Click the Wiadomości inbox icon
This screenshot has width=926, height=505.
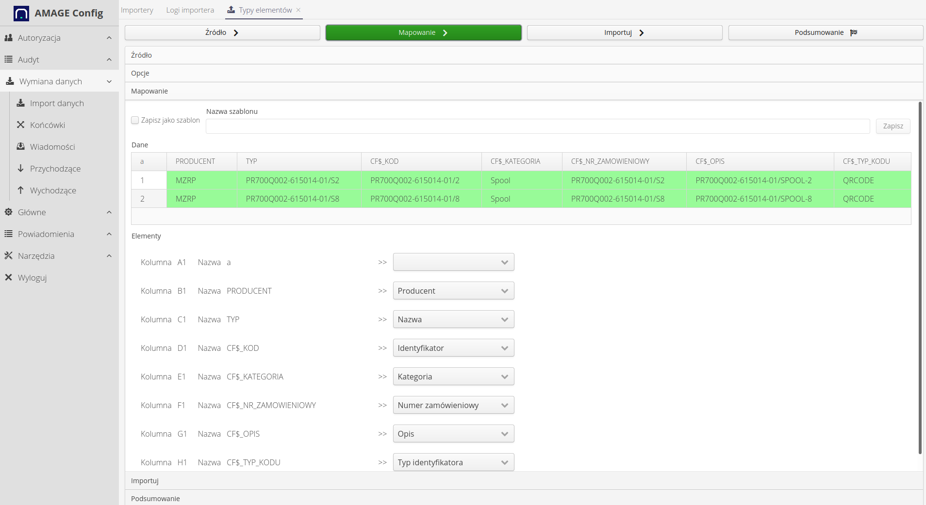(20, 146)
